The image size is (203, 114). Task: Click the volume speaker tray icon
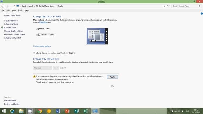pos(183,111)
